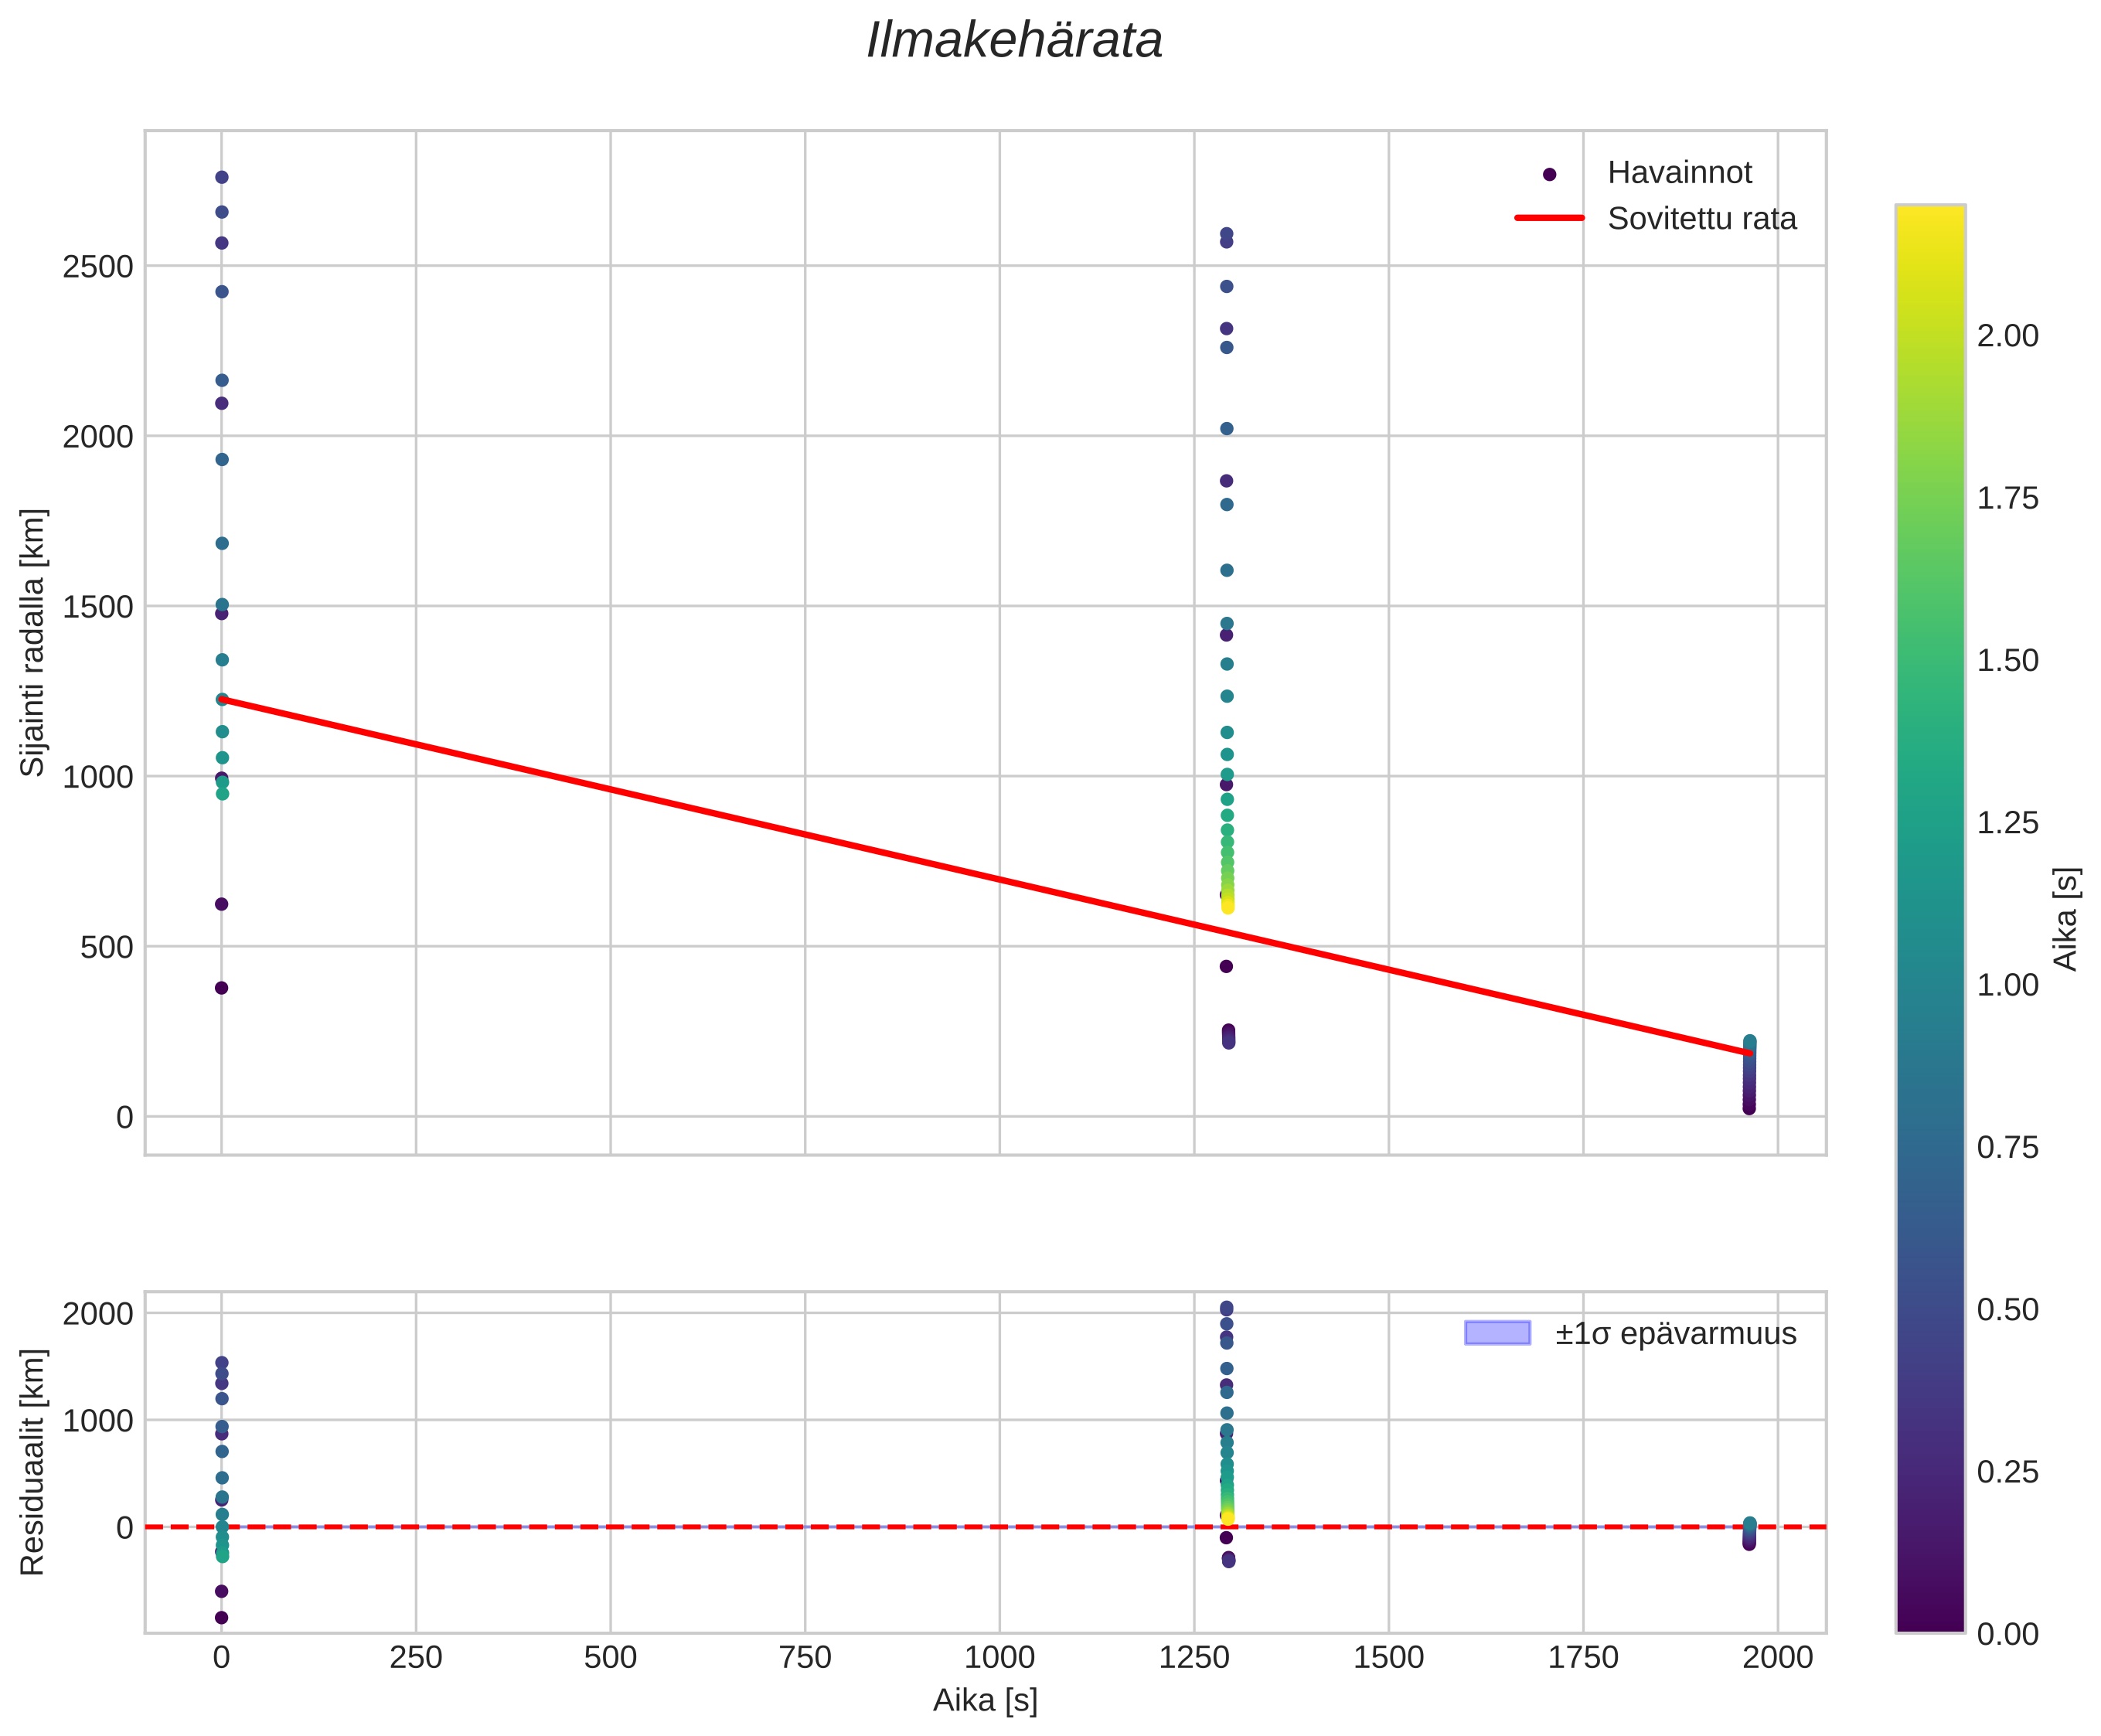
Task: Click the red fitted line's right endpoint
Action: tap(1749, 1053)
